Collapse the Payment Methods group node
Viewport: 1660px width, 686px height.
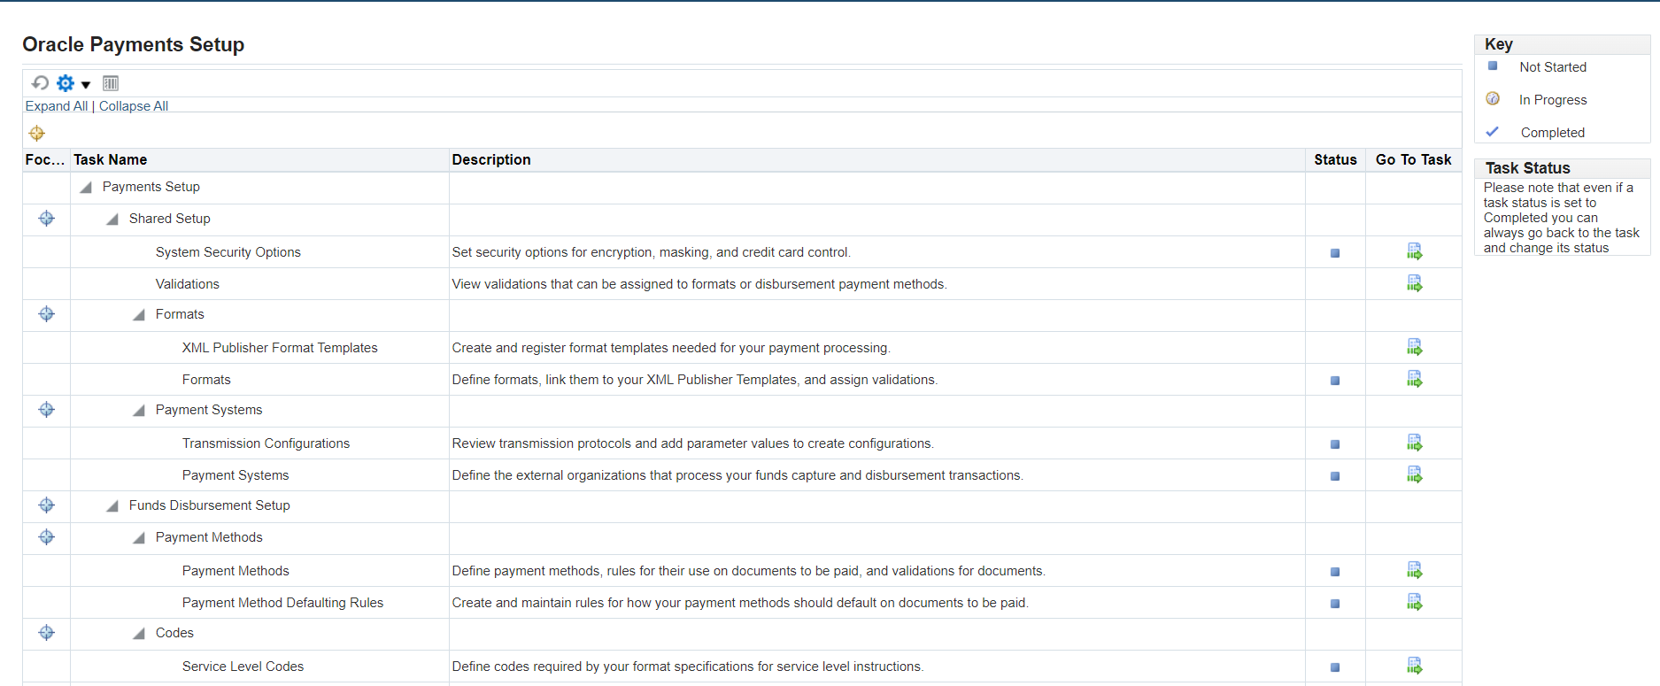pos(139,538)
